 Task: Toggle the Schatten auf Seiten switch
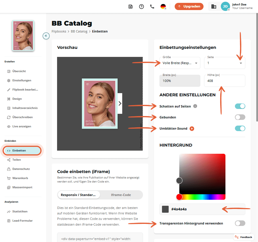coord(240,106)
